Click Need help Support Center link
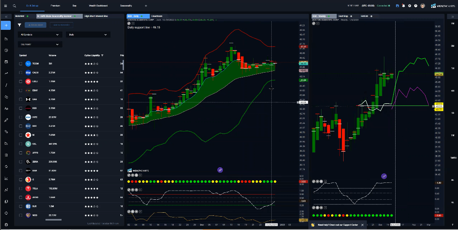This screenshot has width=458, height=230. (x=338, y=225)
